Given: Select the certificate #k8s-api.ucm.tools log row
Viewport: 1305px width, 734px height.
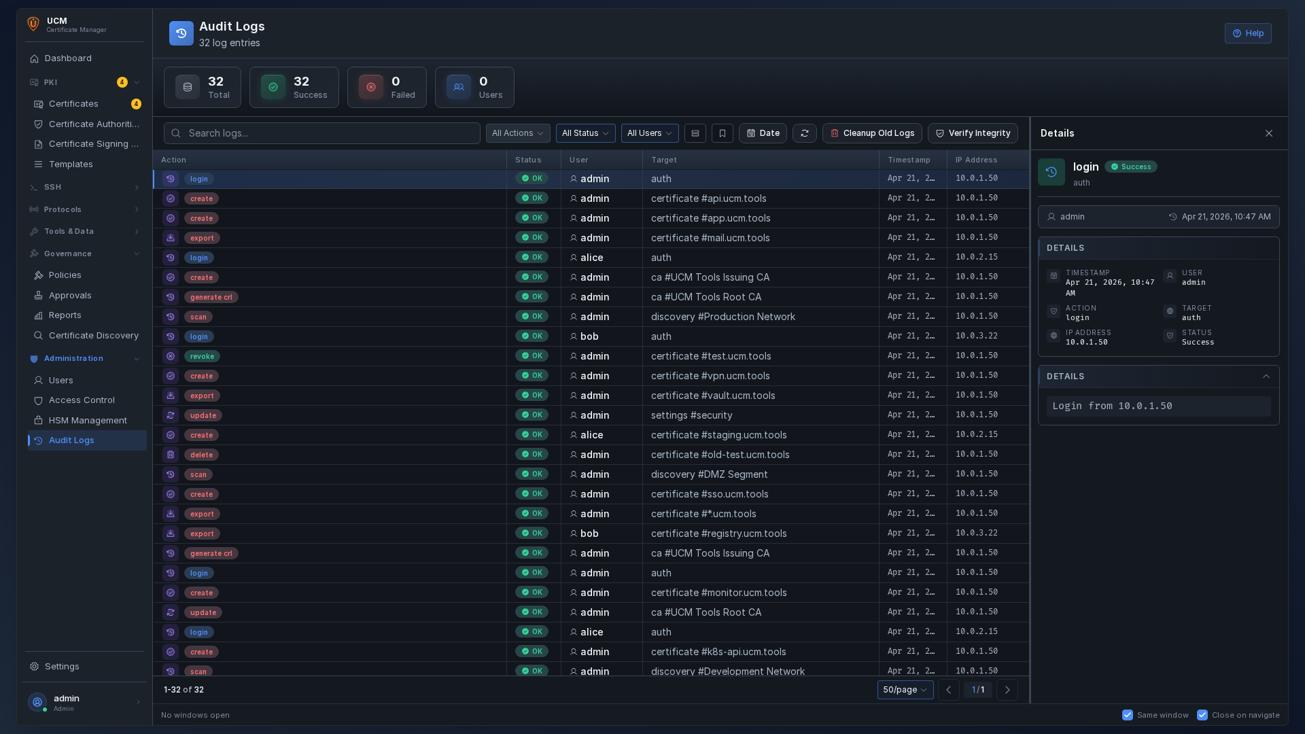Looking at the screenshot, I should pyautogui.click(x=591, y=652).
